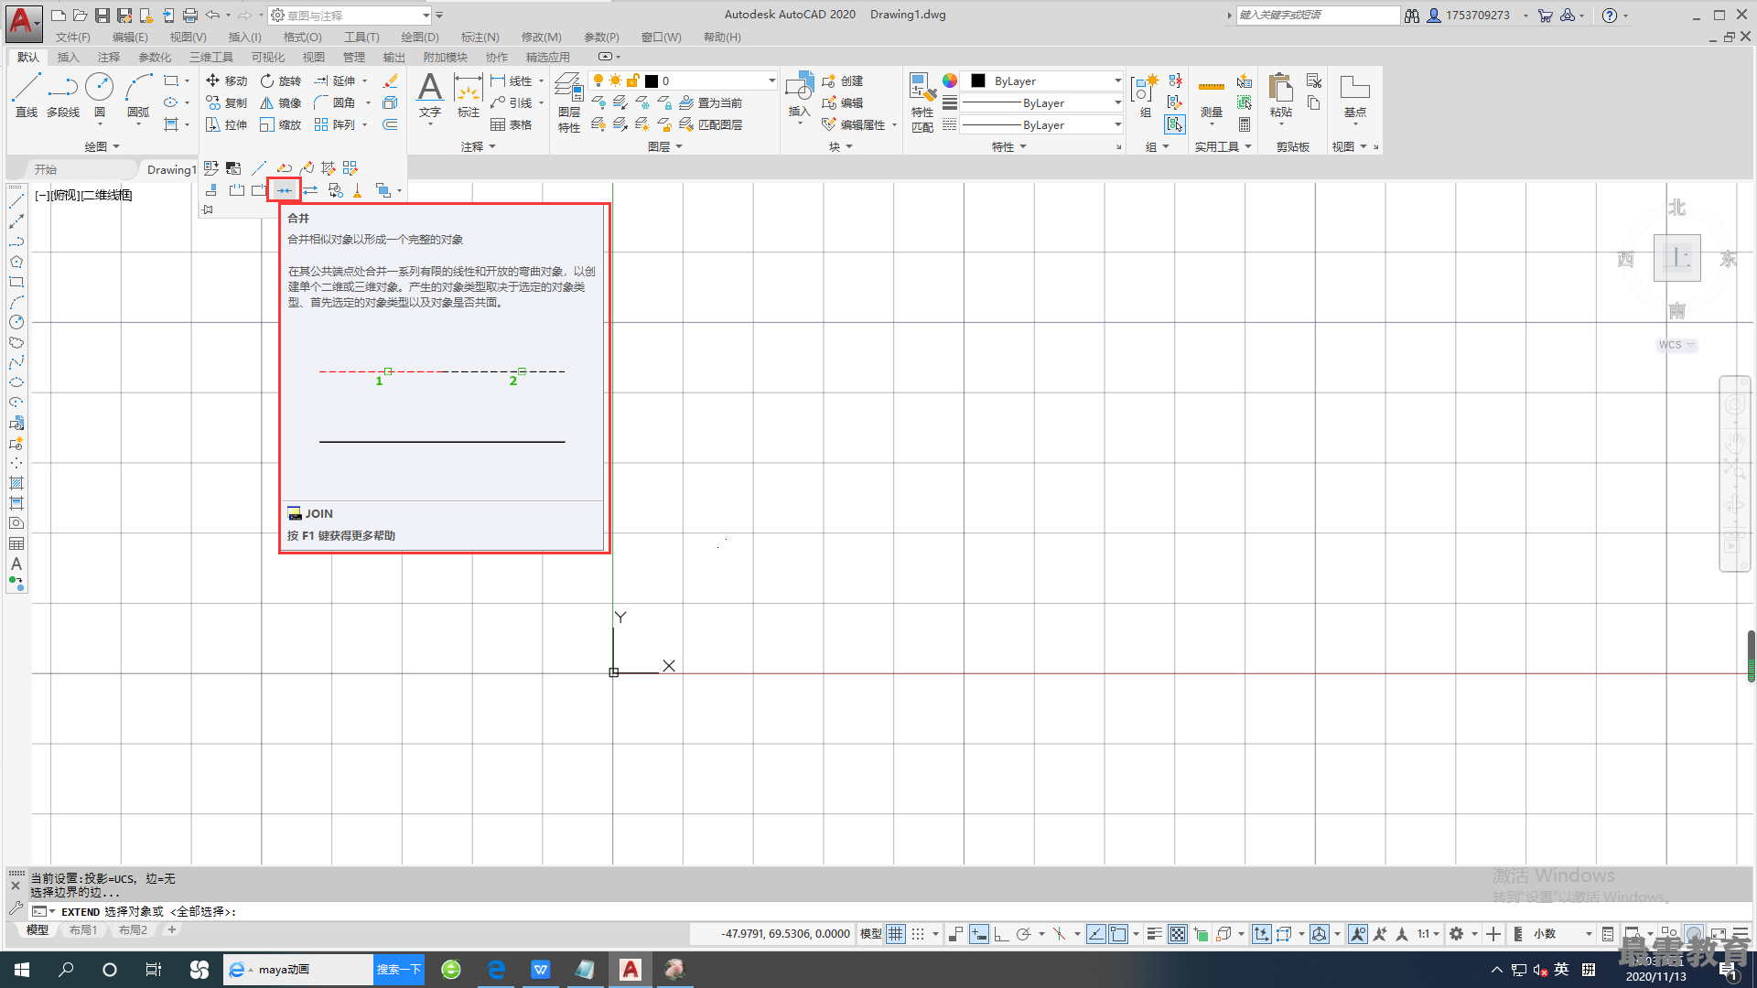Viewport: 1757px width, 988px height.
Task: Click the Save icon in quick access toolbar
Action: 102,16
